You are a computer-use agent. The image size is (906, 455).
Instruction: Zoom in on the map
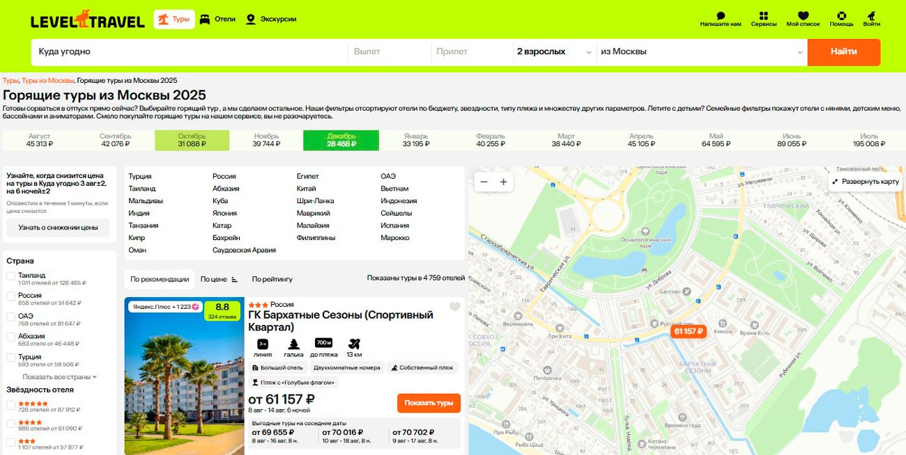click(503, 182)
